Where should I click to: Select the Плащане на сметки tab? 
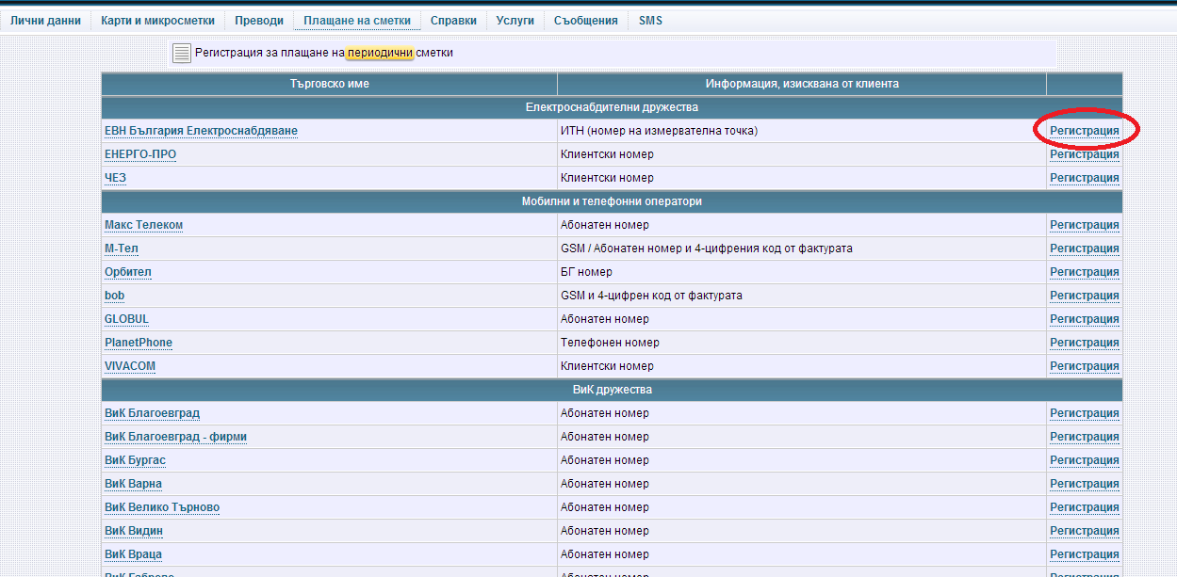(357, 20)
